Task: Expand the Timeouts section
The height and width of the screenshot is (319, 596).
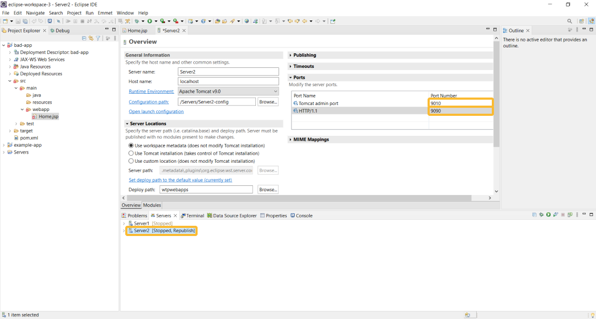Action: (290, 66)
